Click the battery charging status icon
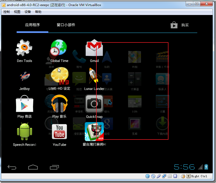The height and width of the screenshot is (183, 216). coord(206,167)
